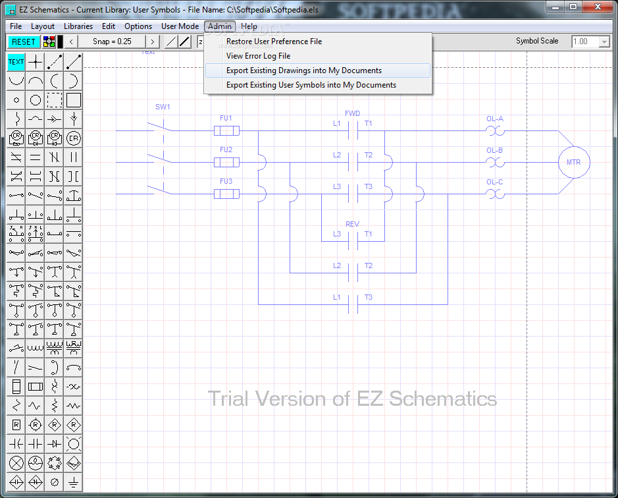Pick the horizontal arrow connector symbol
The image size is (618, 498).
(x=55, y=119)
